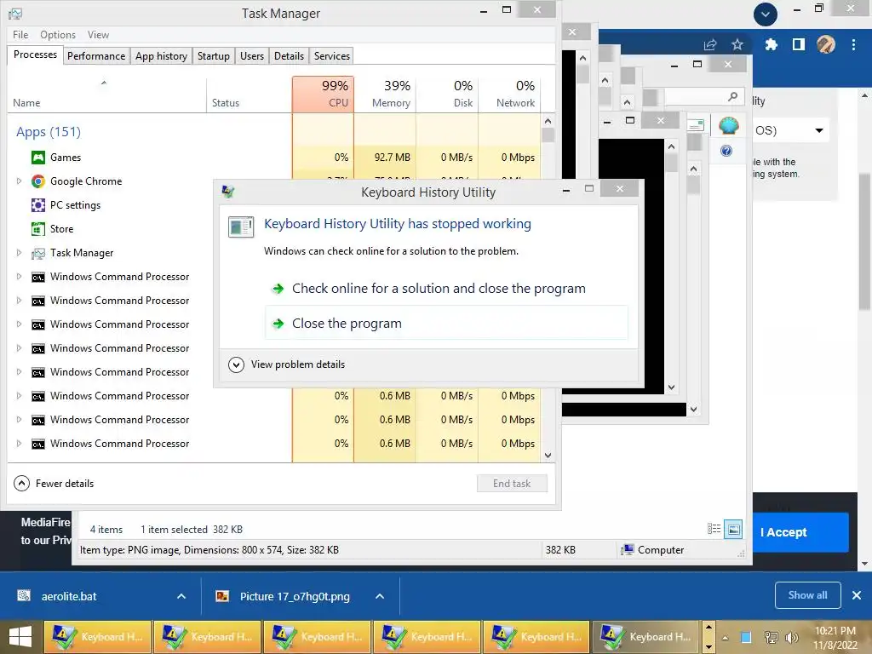
Task: Choose Check online for a solution
Action: tap(446, 289)
